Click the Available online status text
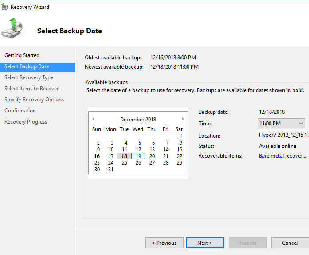 [x=278, y=146]
